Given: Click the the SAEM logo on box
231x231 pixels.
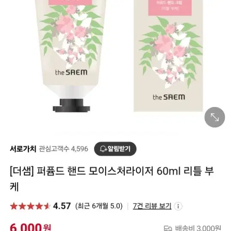Looking at the screenshot, I should tap(169, 97).
